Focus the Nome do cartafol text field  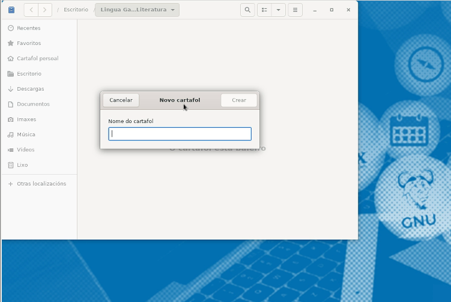click(180, 134)
